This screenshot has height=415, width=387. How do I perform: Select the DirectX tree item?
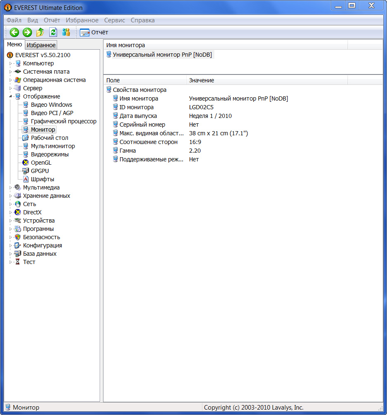(32, 212)
